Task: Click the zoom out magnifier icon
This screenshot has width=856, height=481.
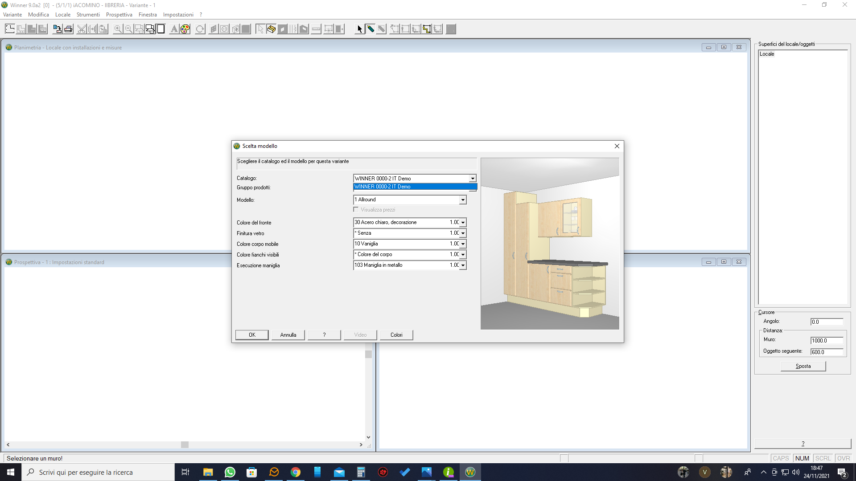Action: point(128,29)
